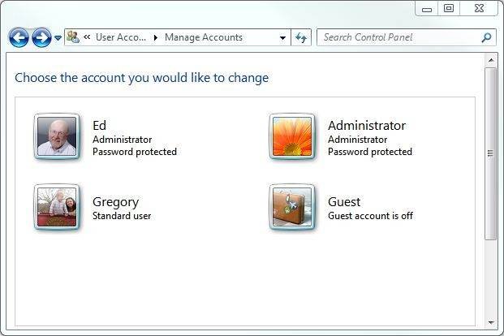
Task: Select the Administrator flower picture
Action: 292,136
